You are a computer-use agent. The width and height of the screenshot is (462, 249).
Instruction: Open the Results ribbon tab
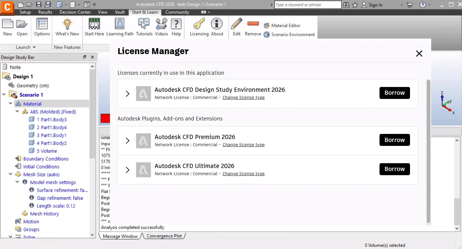point(45,12)
